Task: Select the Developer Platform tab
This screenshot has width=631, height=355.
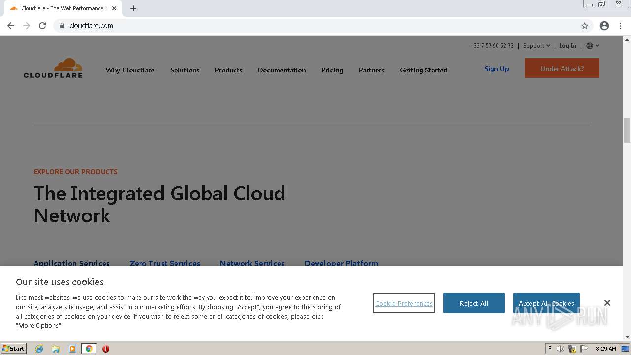Action: [x=341, y=263]
